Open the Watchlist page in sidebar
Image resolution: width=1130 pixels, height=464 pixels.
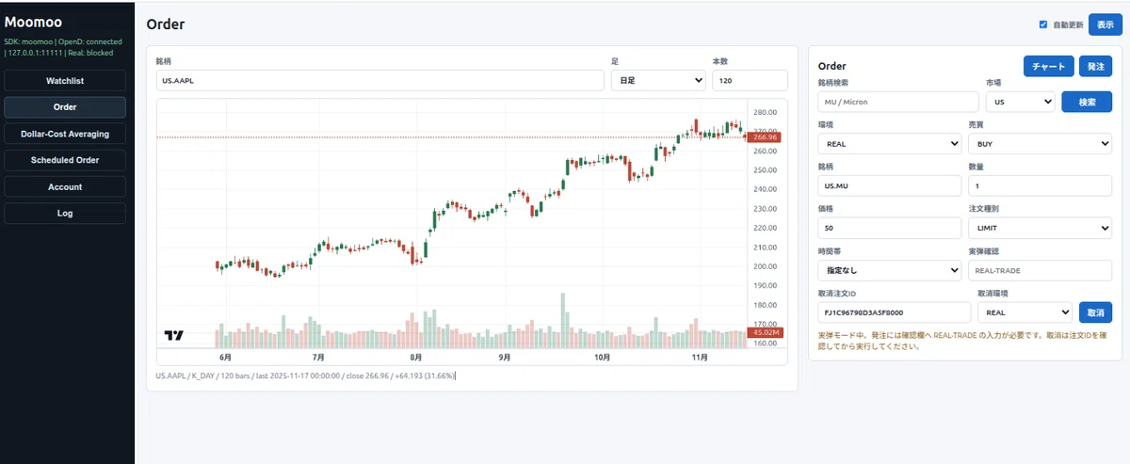pyautogui.click(x=65, y=81)
